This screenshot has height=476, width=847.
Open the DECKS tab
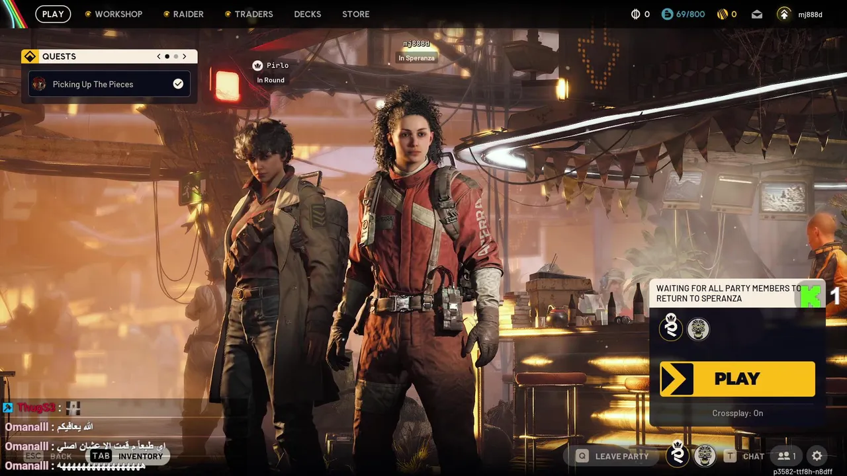click(308, 14)
